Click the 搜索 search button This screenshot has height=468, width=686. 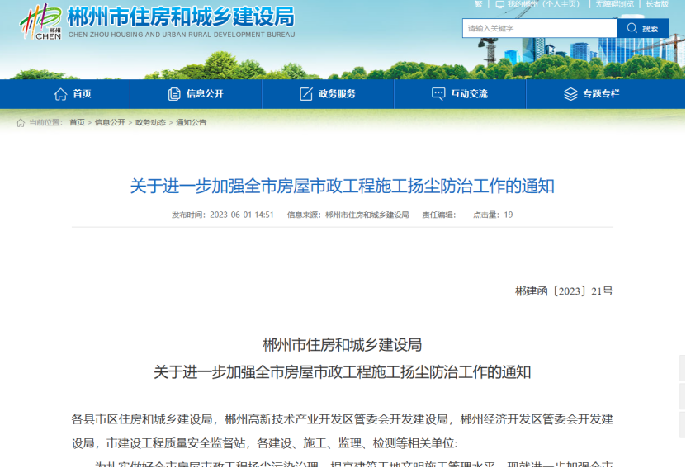tap(642, 28)
